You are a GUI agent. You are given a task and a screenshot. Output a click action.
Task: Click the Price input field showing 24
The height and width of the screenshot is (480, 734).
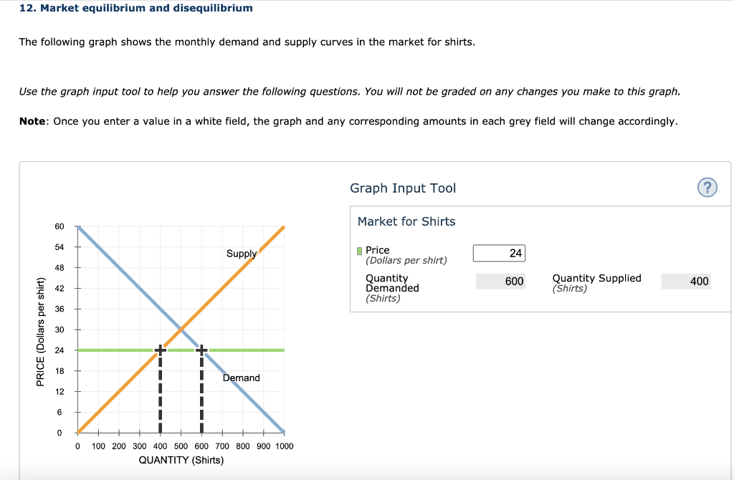[x=499, y=253]
